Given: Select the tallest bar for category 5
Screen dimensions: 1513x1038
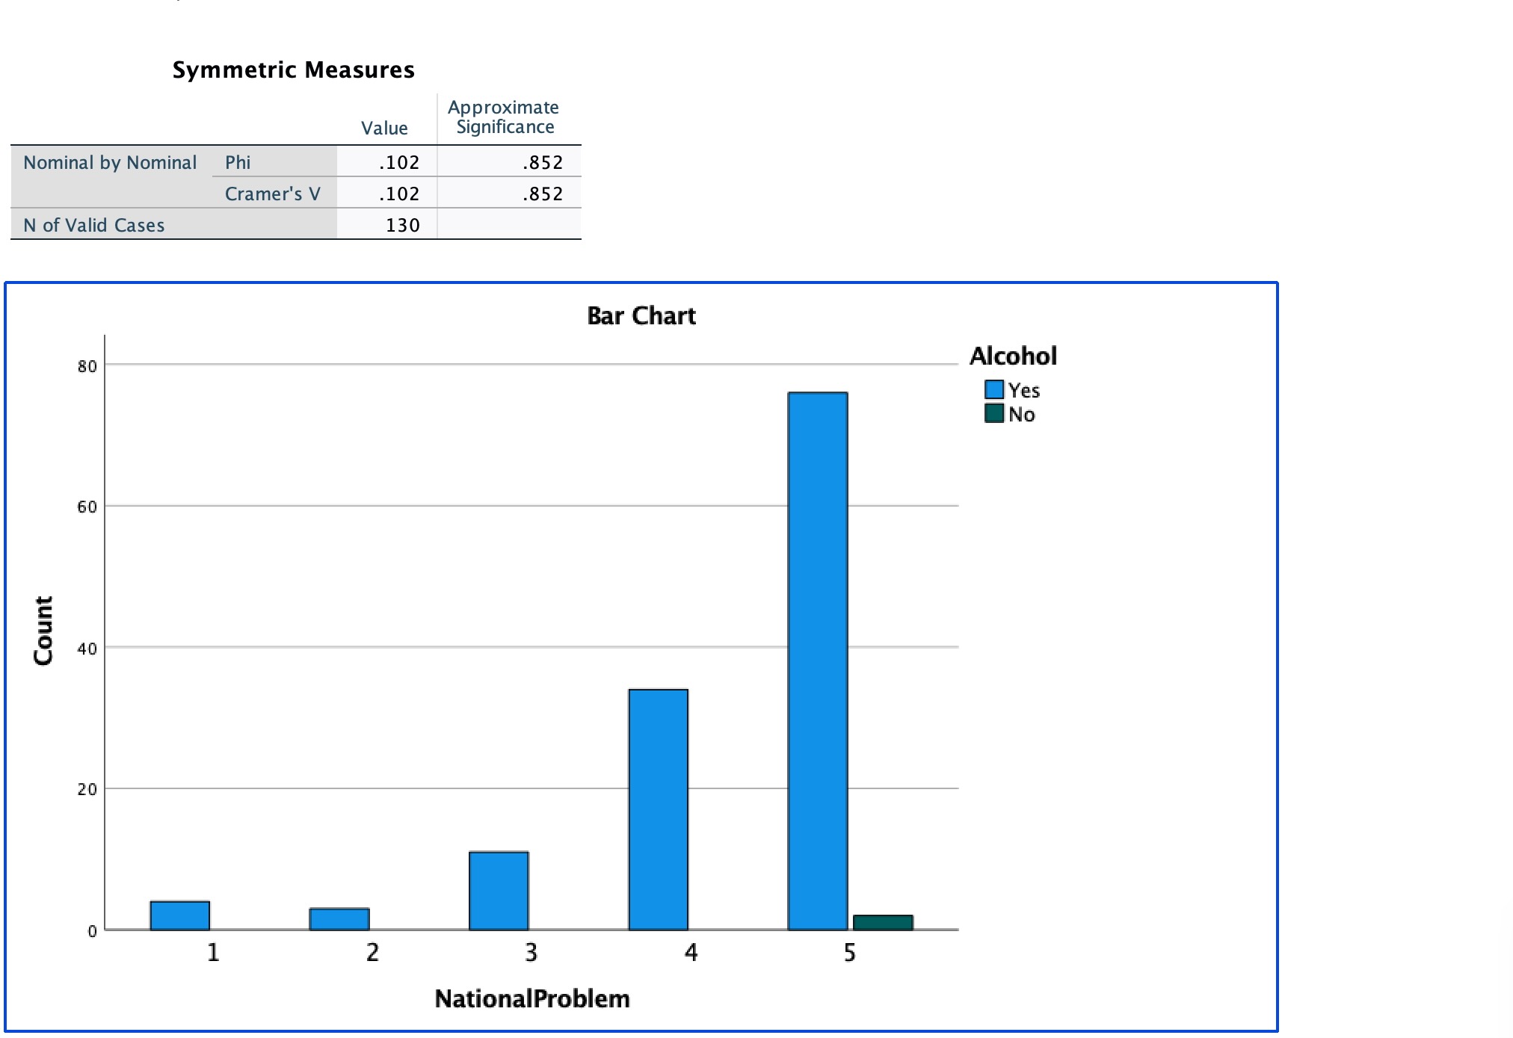Looking at the screenshot, I should tap(817, 661).
